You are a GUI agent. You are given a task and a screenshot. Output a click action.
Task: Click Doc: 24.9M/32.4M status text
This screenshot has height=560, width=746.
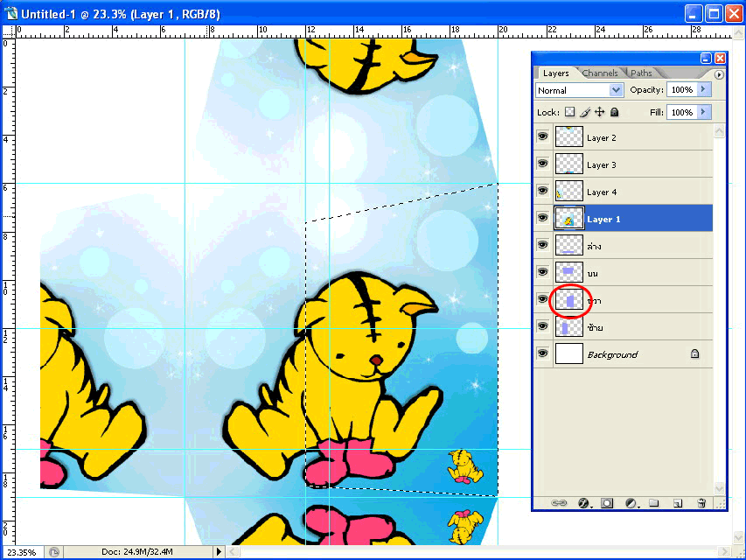[x=137, y=552]
